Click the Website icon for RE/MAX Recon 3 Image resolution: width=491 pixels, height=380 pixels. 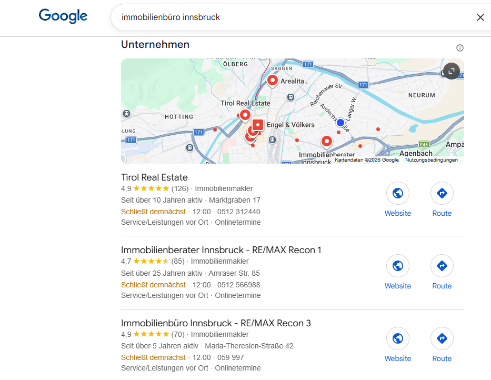pos(397,338)
